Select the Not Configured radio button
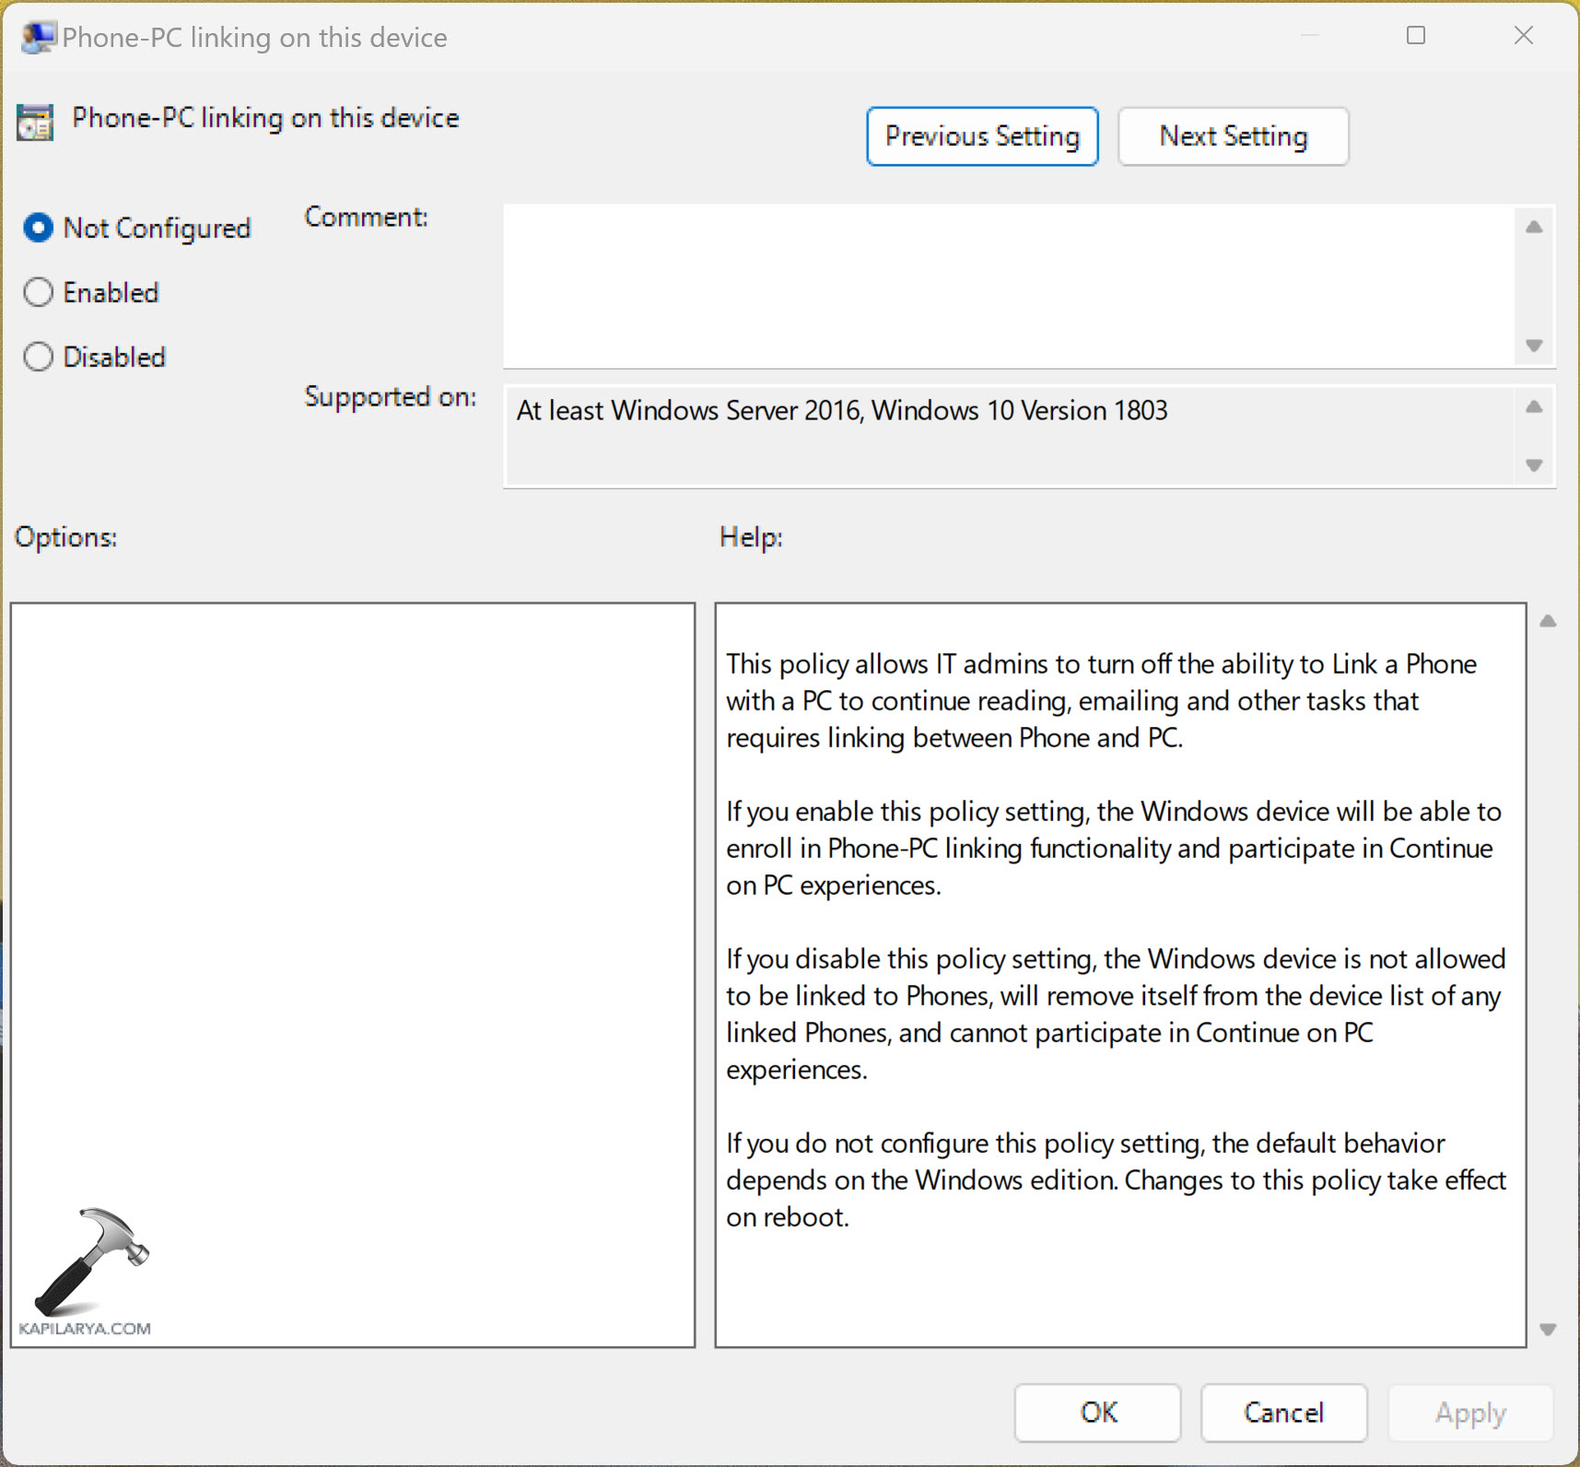 39,228
